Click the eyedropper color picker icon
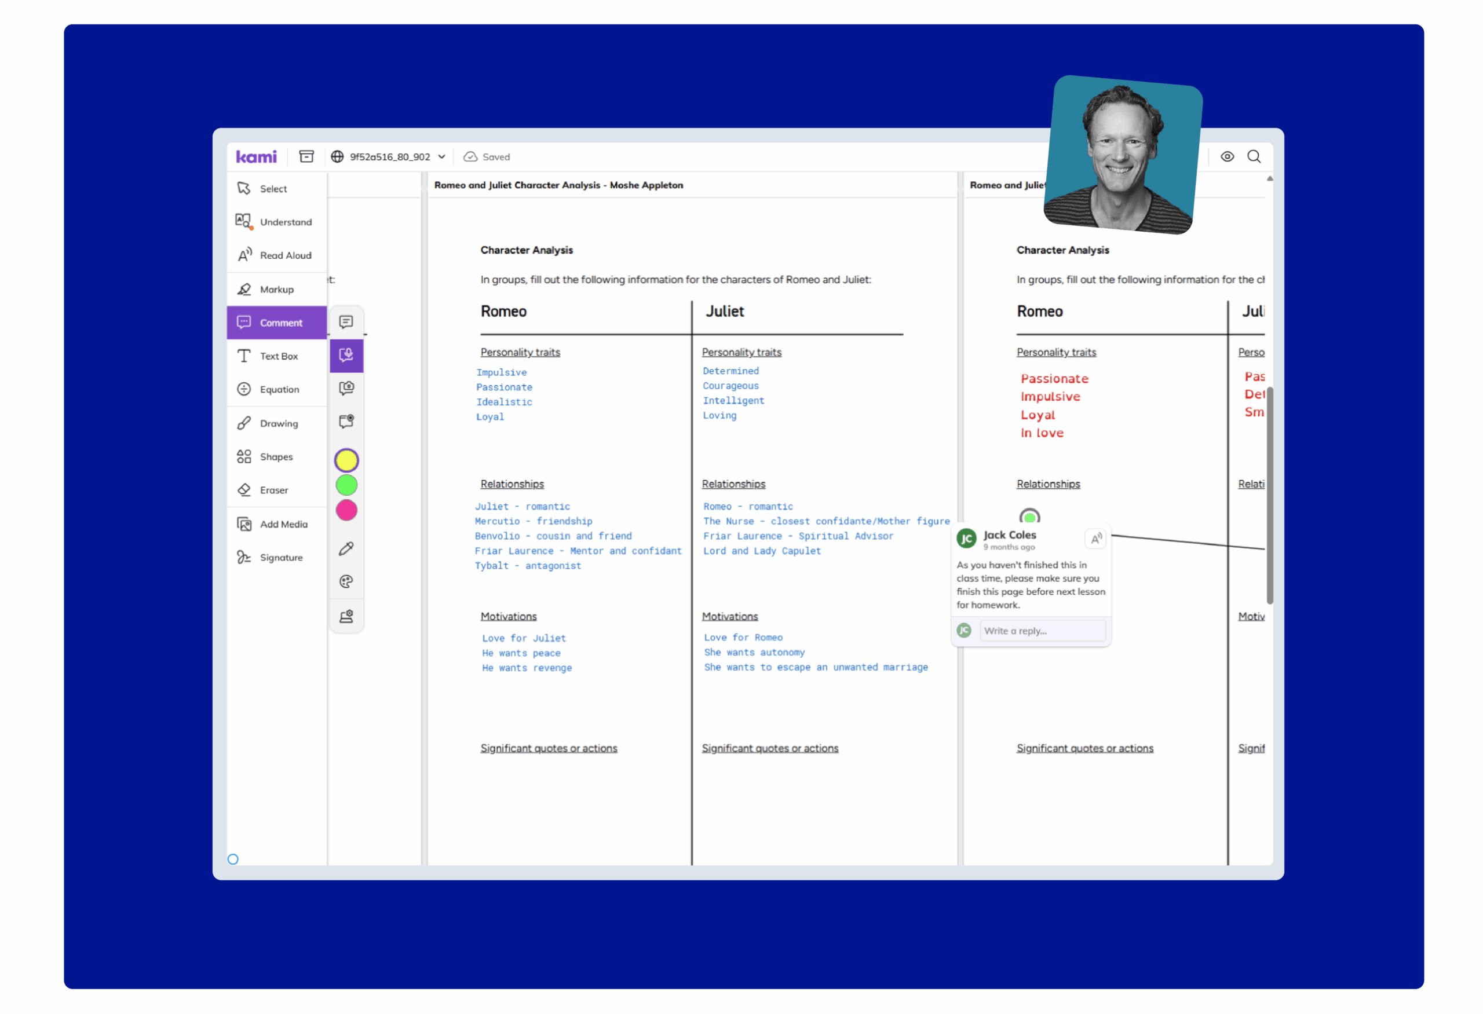The height and width of the screenshot is (1014, 1483). pyautogui.click(x=346, y=548)
